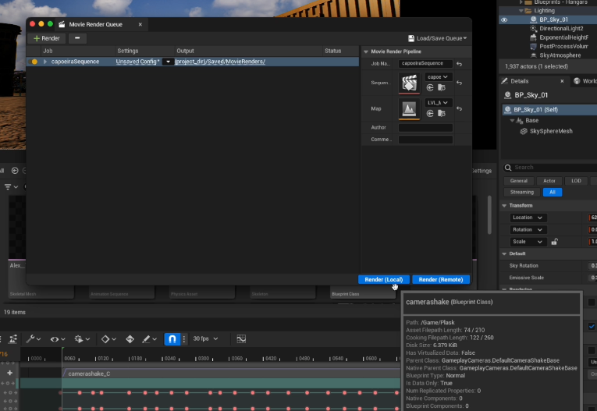
Task: Reset the Map property to default
Action: pos(459,109)
